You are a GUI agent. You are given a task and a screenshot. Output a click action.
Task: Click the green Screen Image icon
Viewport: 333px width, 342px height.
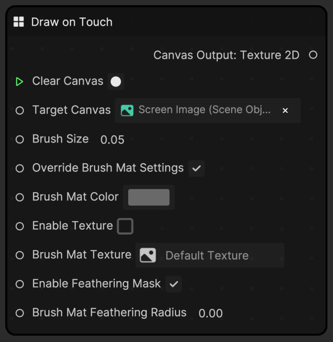coord(127,110)
